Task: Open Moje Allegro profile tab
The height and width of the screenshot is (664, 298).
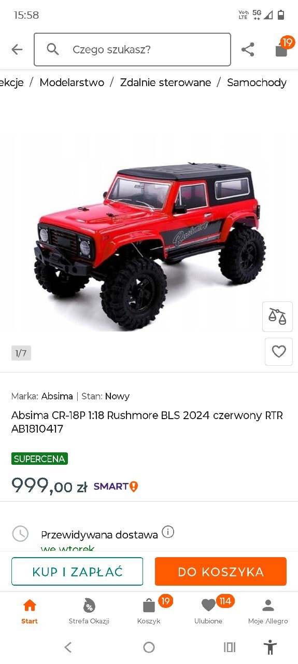Action: (x=268, y=611)
